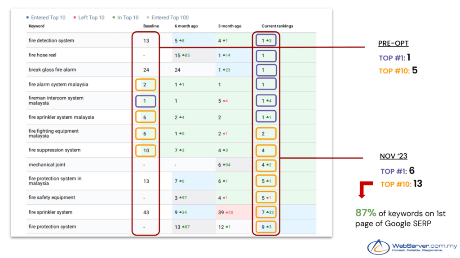The height and width of the screenshot is (258, 460).
Task: Click the WebServer.com.my brand name text
Action: pyautogui.click(x=425, y=245)
